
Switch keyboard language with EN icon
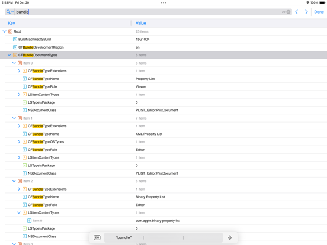(97, 238)
